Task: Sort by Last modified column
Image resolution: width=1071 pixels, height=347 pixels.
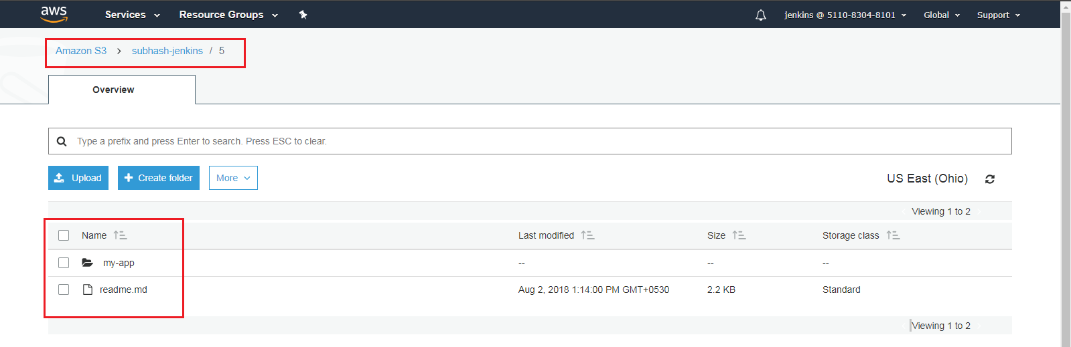Action: tap(587, 235)
